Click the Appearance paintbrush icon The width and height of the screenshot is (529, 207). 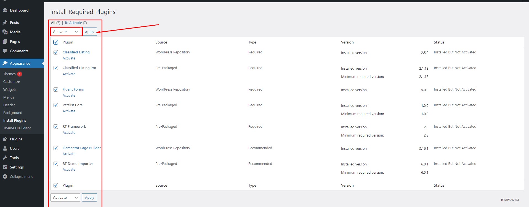(x=5, y=63)
